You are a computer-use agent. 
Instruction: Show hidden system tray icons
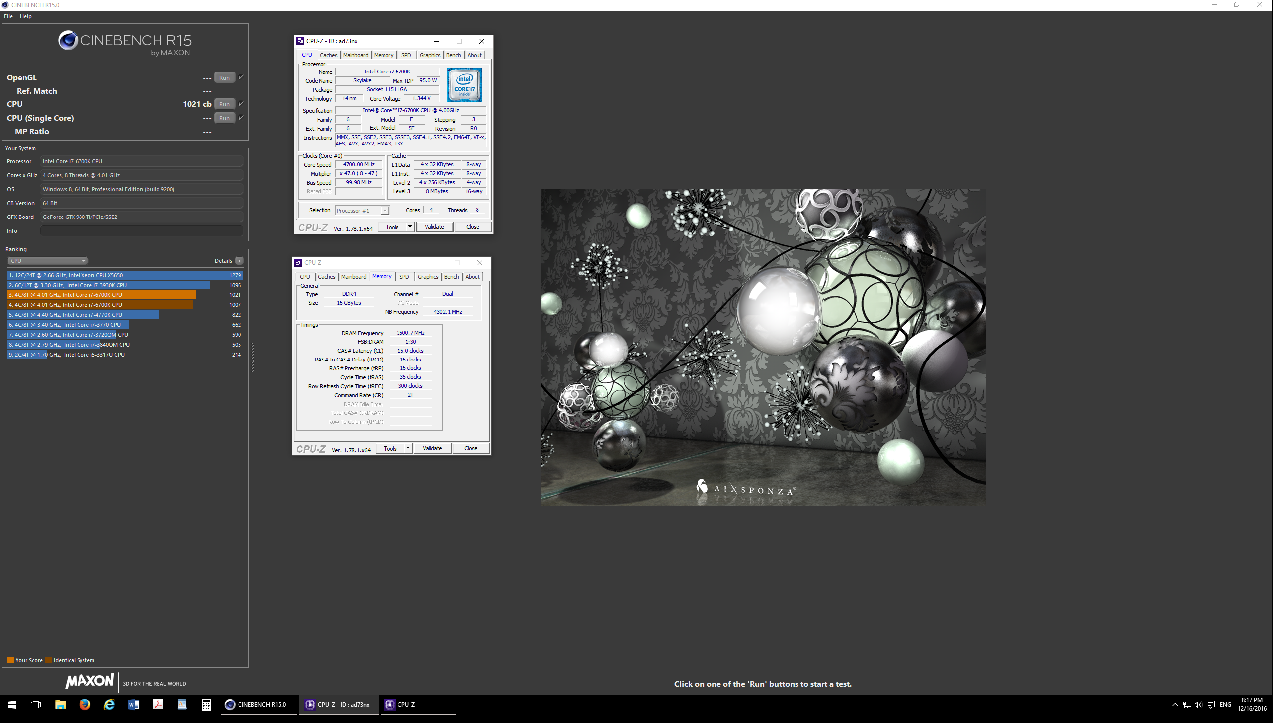coord(1175,704)
